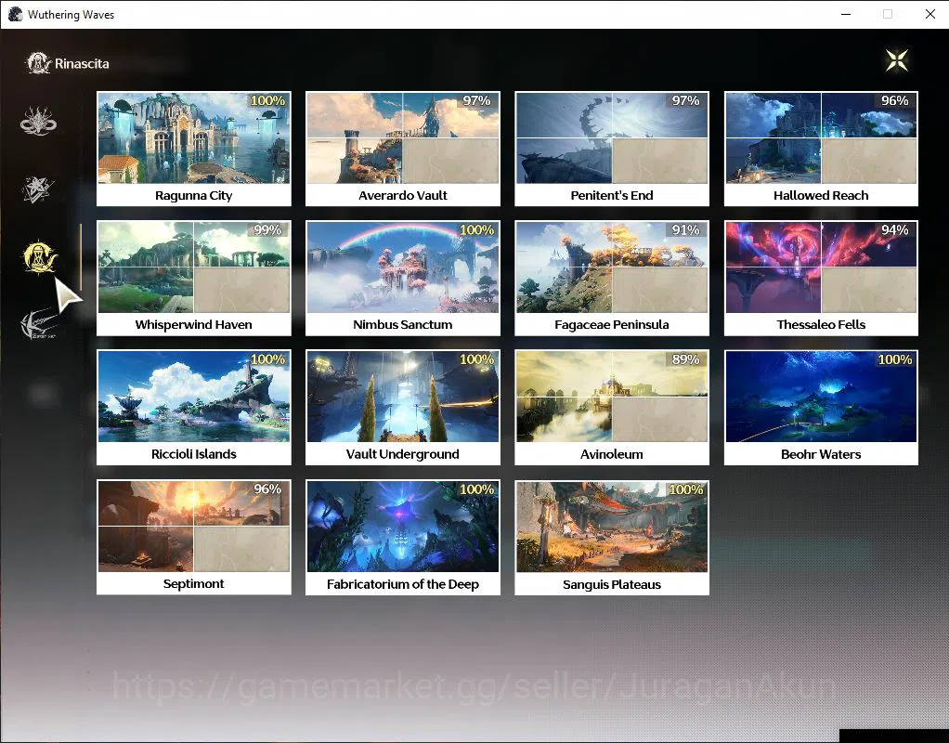The image size is (949, 743).
Task: Open the Nimbus Sanctum area card
Action: coord(402,278)
